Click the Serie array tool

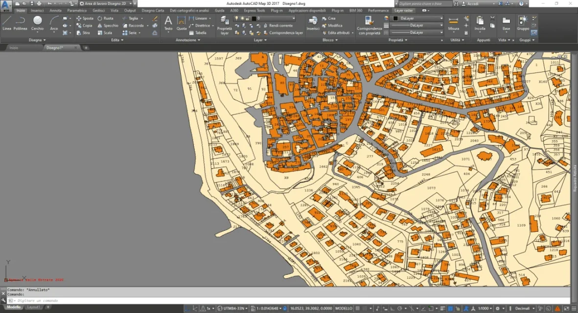[x=129, y=33]
